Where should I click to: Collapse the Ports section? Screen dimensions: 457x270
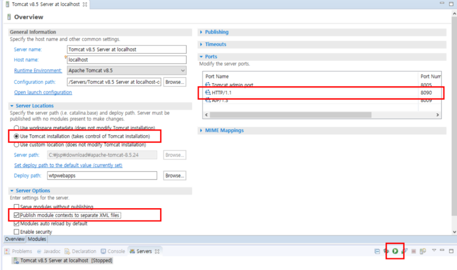coord(201,57)
